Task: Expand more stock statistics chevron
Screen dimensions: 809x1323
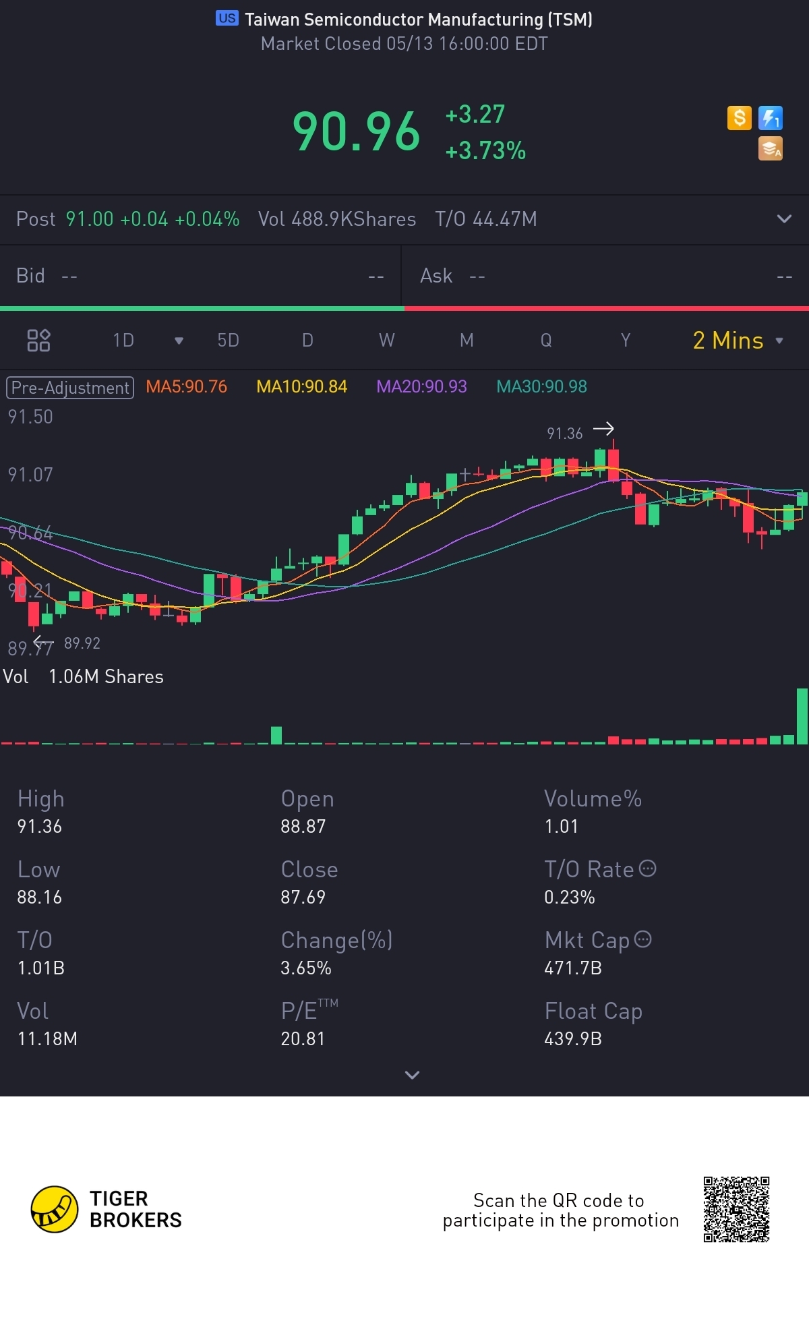Action: pos(412,1075)
